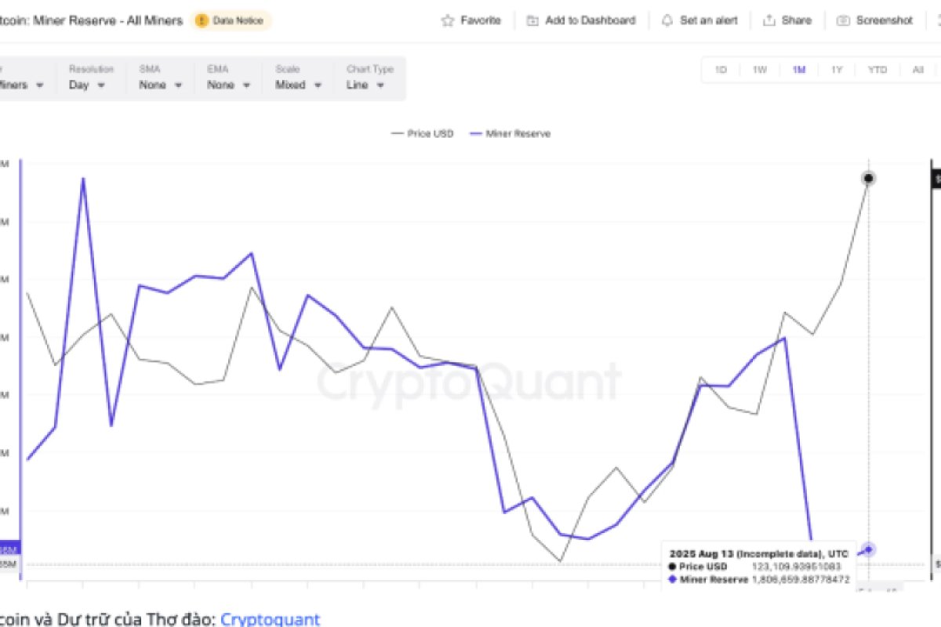The width and height of the screenshot is (941, 627).
Task: Select the 1D time range tab
Action: coord(721,70)
